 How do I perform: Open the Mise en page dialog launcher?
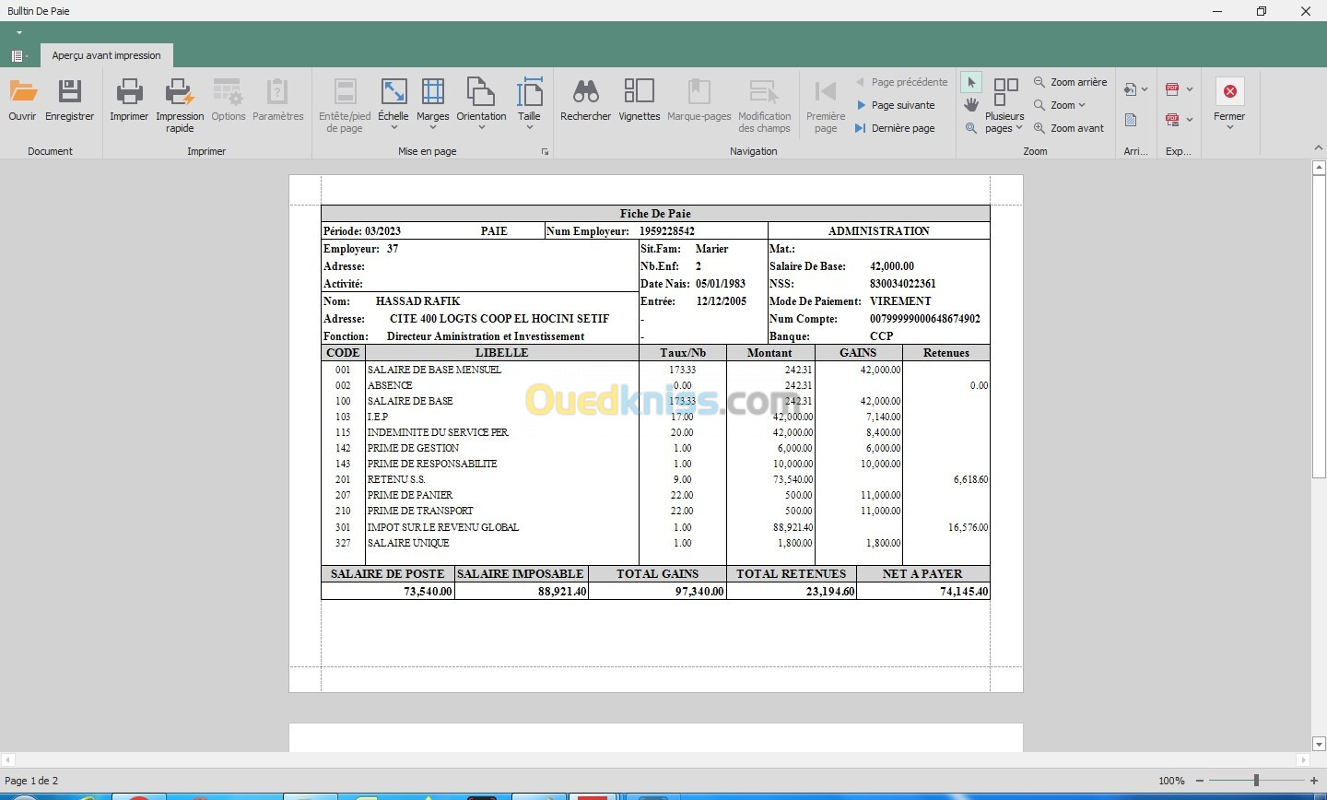(x=545, y=152)
